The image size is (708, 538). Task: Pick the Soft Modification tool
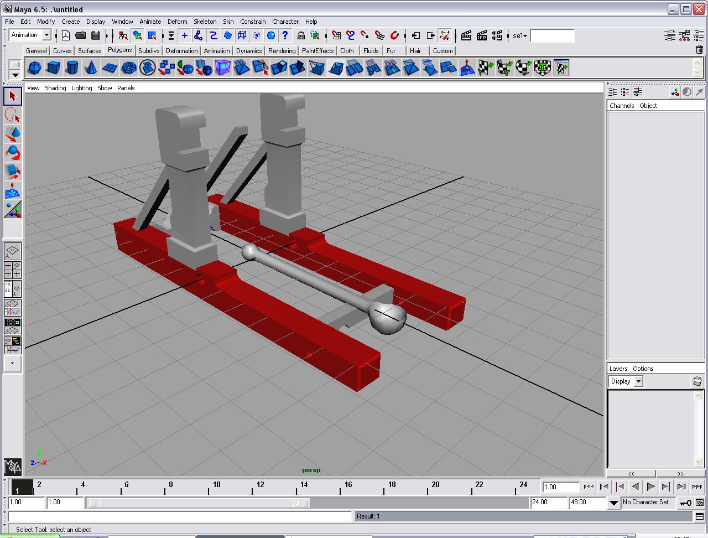13,192
